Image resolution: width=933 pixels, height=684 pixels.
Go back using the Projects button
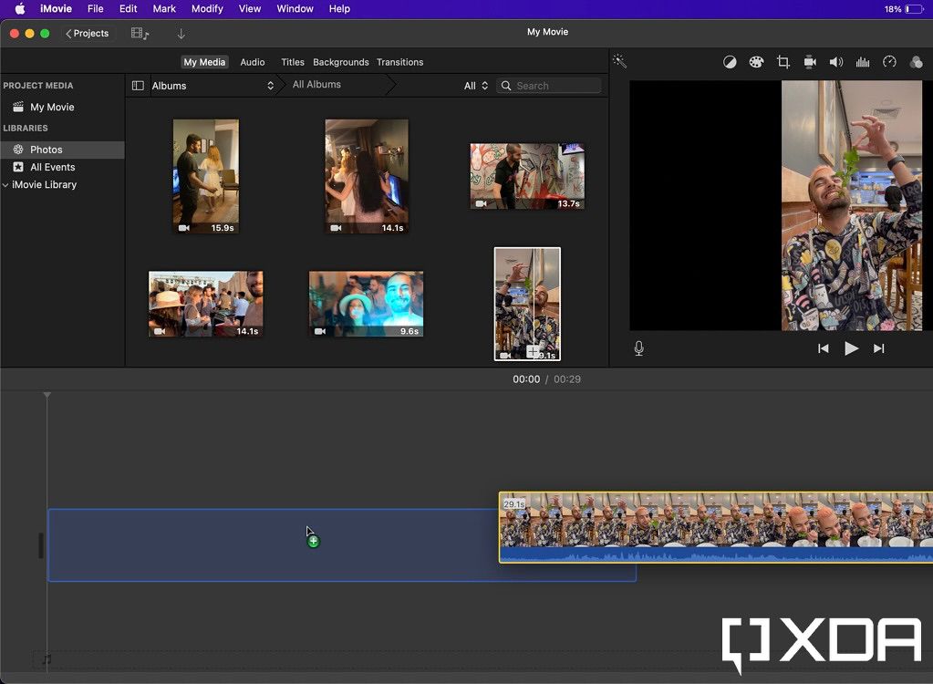(x=88, y=33)
